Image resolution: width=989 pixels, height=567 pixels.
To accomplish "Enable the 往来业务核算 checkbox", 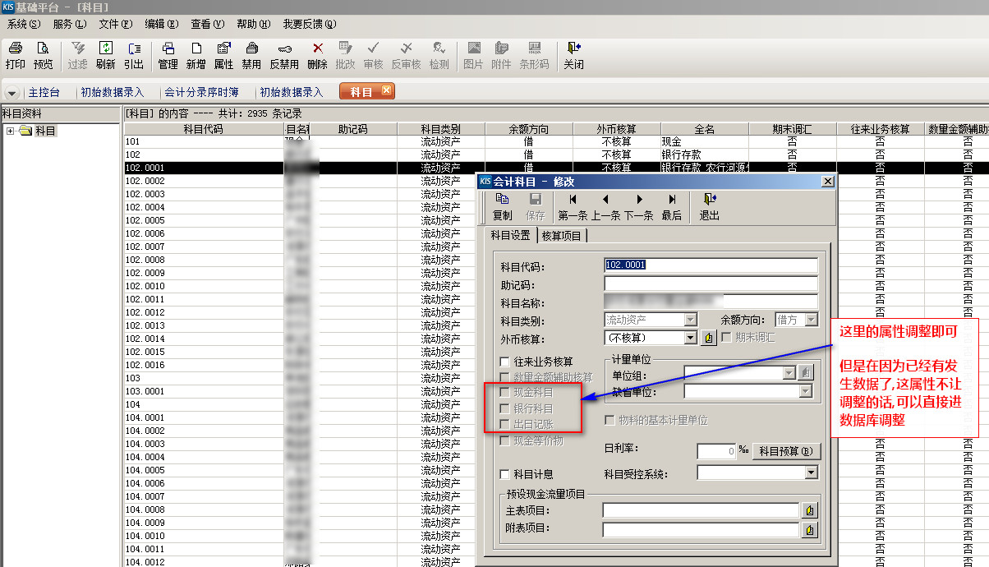I will [x=505, y=362].
